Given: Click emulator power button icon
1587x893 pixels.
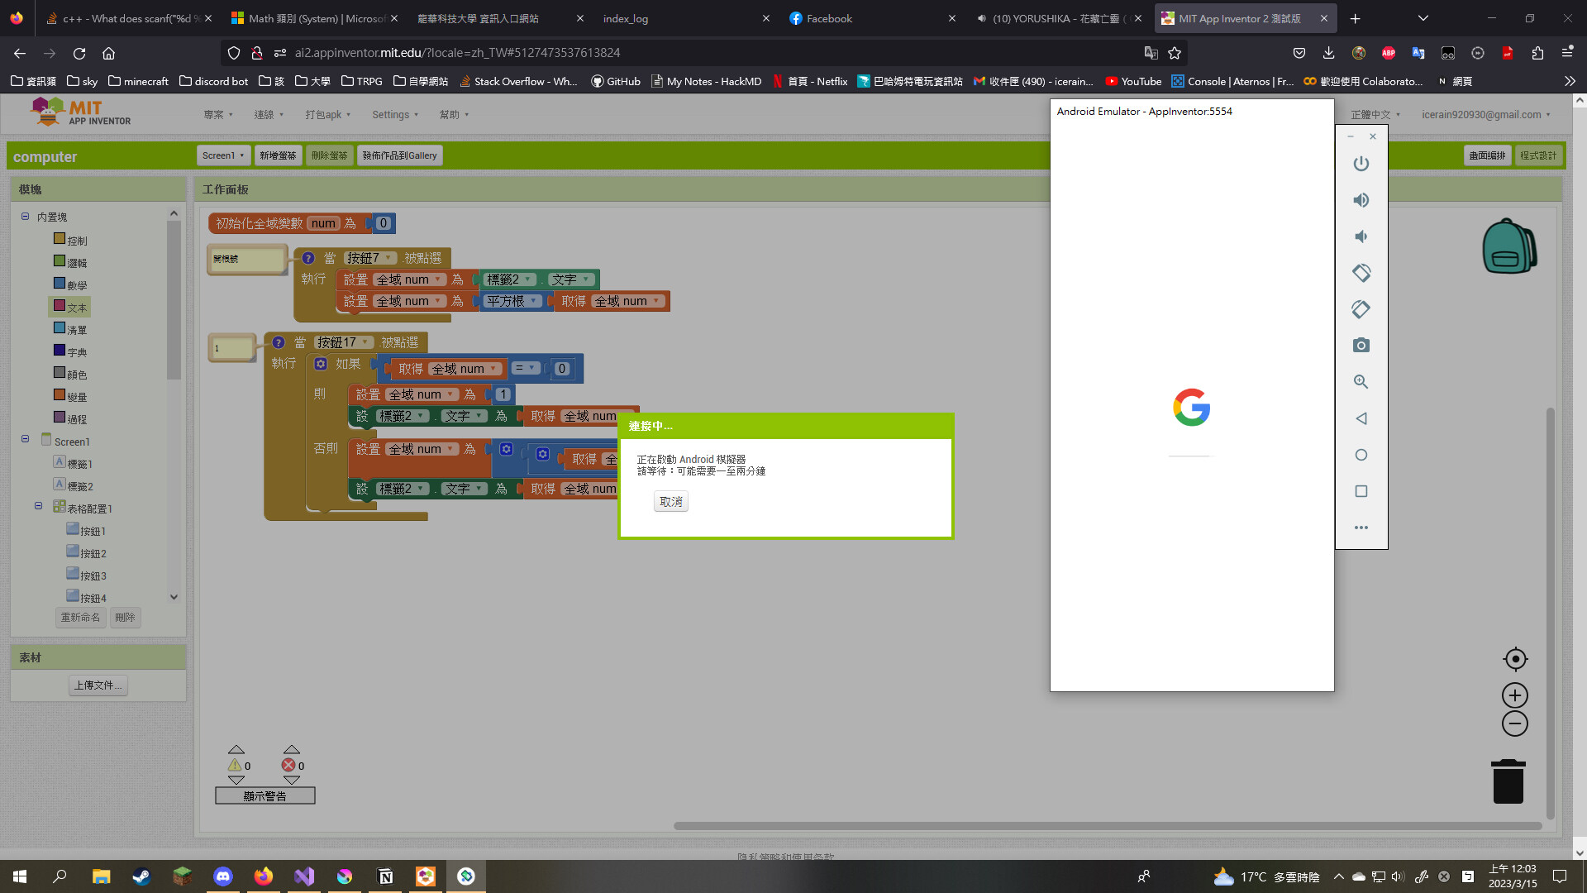Looking at the screenshot, I should coord(1361,164).
